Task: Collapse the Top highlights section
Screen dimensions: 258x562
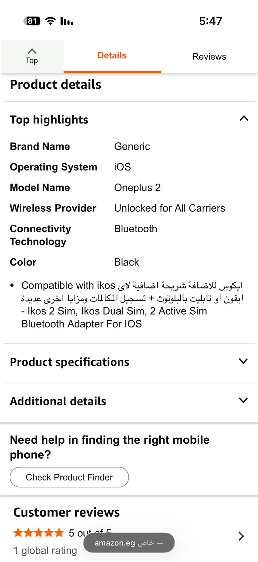Action: click(244, 118)
